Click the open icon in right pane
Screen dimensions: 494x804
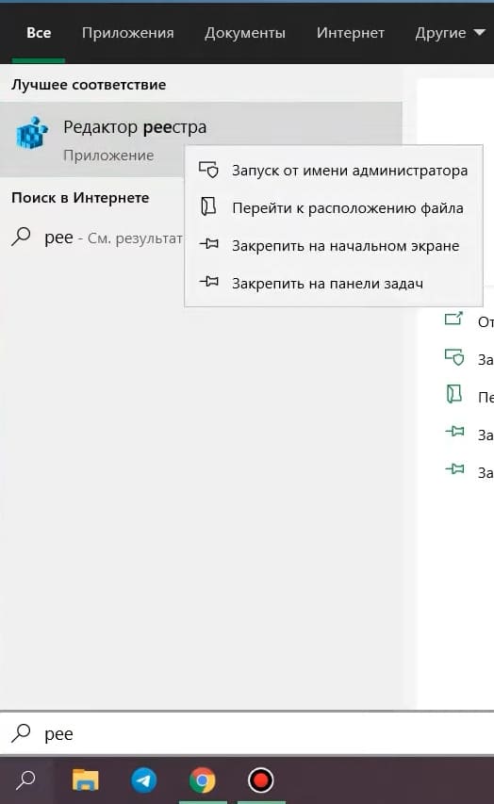453,319
